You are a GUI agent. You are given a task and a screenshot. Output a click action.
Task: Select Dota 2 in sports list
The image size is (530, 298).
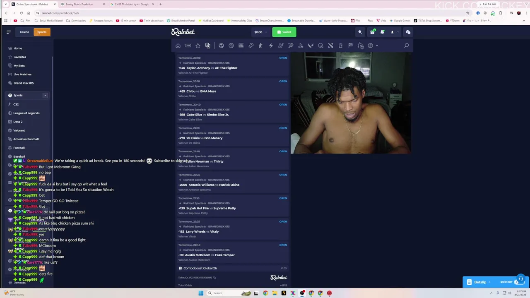[18, 122]
